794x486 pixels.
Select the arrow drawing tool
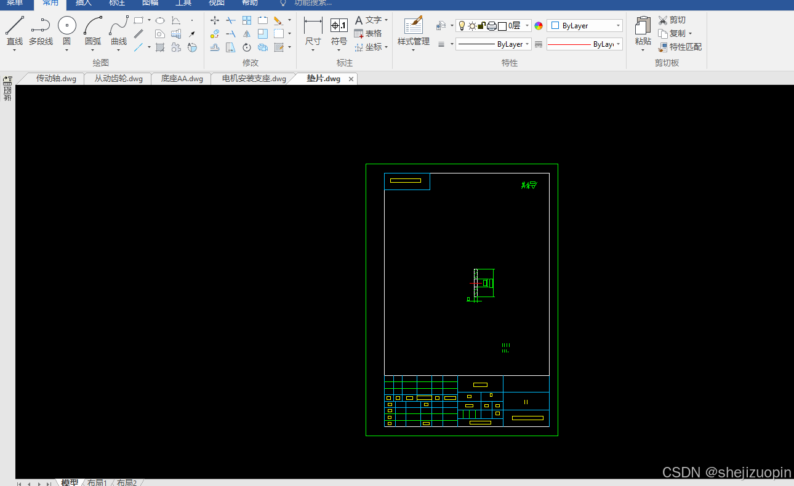tap(192, 34)
